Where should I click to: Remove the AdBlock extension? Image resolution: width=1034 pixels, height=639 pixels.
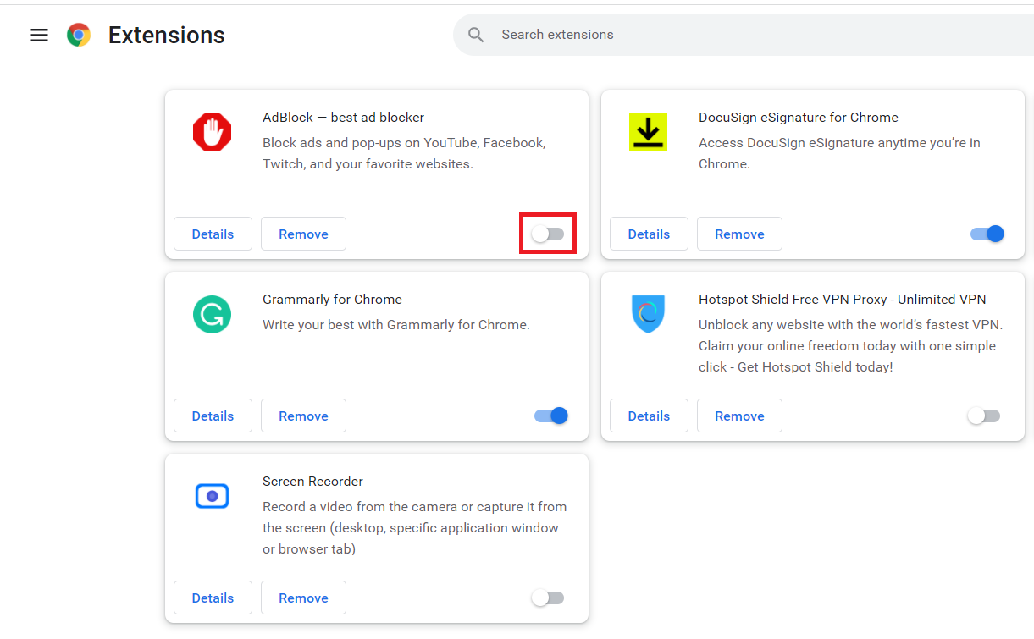click(x=303, y=234)
